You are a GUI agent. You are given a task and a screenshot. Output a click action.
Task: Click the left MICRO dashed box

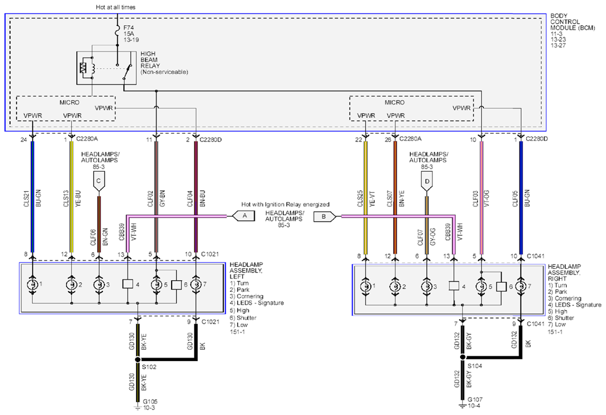[x=66, y=108]
